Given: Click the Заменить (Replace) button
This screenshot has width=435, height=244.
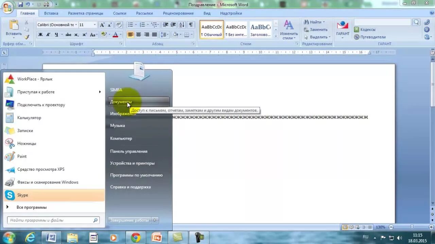Looking at the screenshot, I should coord(315,29).
